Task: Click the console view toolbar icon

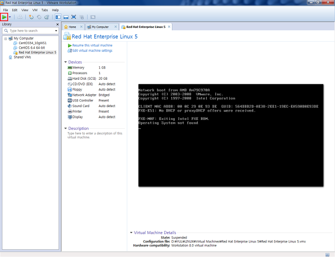Action: tap(93, 17)
